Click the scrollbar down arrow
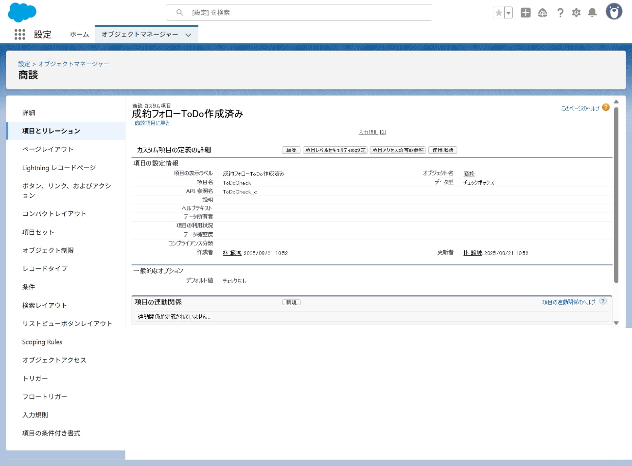 [616, 322]
